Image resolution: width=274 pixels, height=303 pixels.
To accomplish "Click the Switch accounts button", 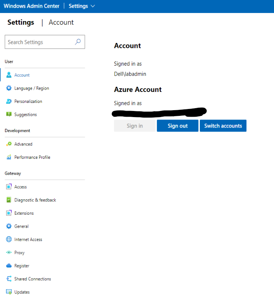I will 223,126.
